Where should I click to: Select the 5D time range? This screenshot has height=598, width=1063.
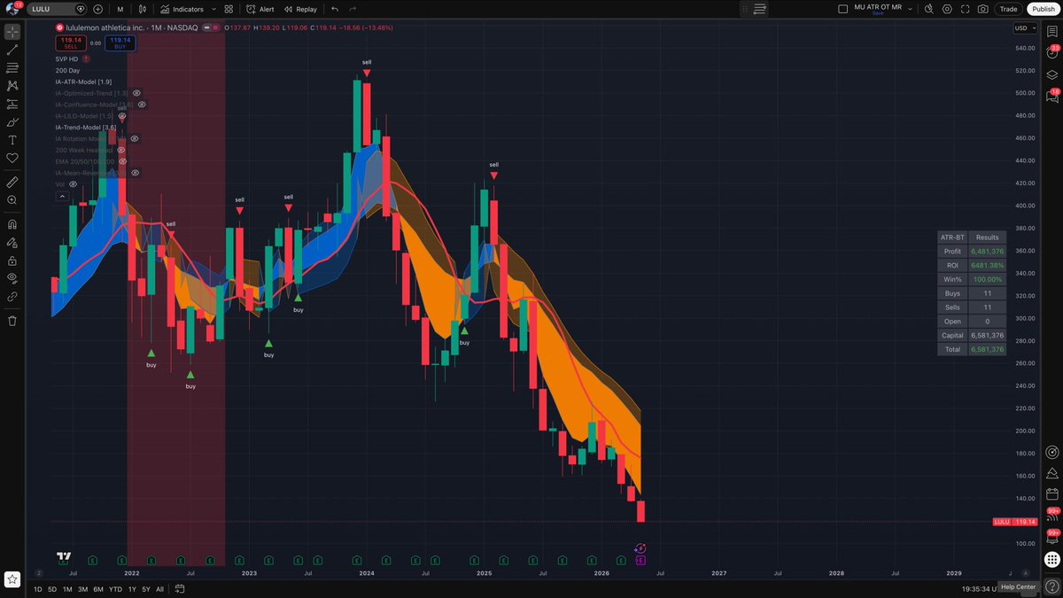52,589
